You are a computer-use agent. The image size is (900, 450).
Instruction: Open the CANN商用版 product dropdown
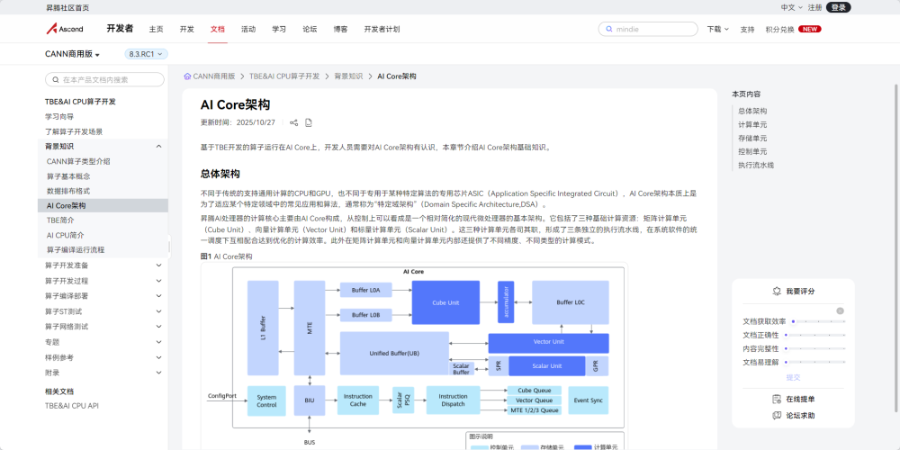click(x=72, y=54)
